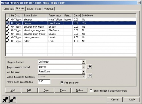Click output icon of elevator_move_sound row
The height and width of the screenshot is (104, 142).
(x=8, y=30)
